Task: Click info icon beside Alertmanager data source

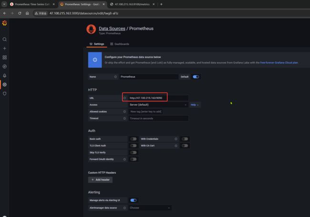Action: click(x=124, y=208)
